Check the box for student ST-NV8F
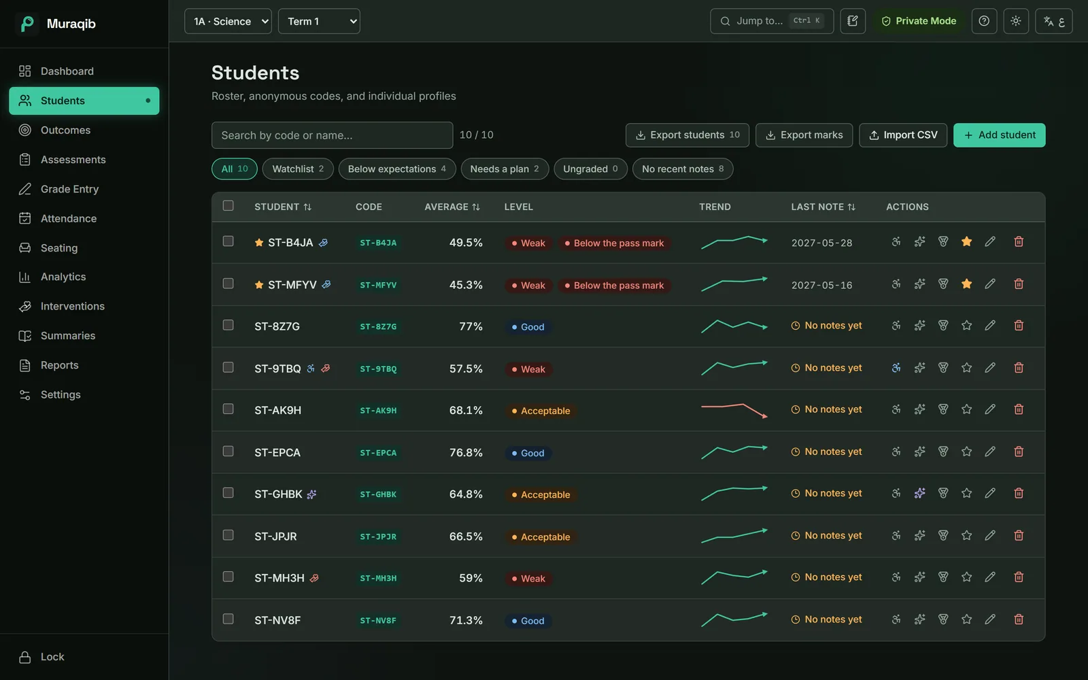The height and width of the screenshot is (680, 1088). (228, 619)
